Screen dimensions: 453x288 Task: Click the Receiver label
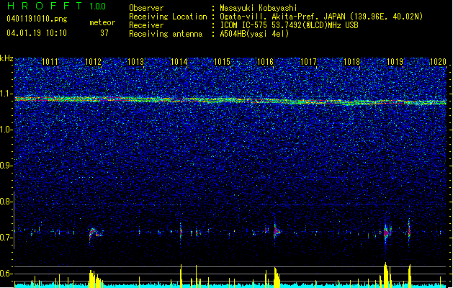click(x=146, y=25)
